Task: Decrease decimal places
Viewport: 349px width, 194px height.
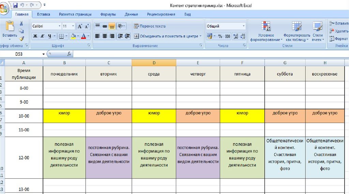Action: (243, 36)
